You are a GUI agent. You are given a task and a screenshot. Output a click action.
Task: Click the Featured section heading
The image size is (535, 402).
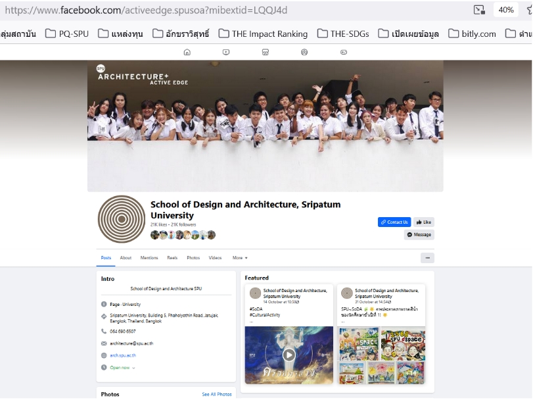(256, 278)
